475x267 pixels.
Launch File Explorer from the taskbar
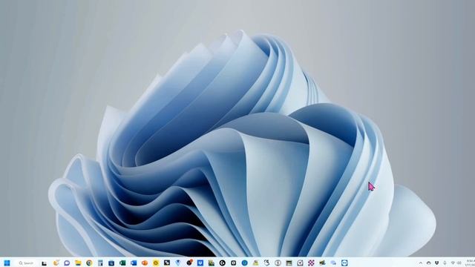pyautogui.click(x=78, y=263)
